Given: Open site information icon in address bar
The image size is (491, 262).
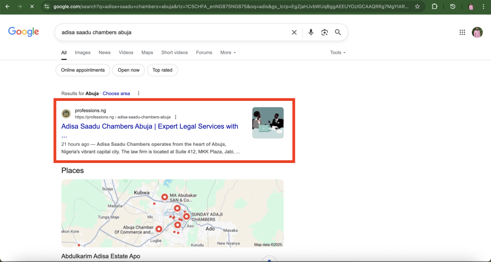Looking at the screenshot, I should 47,6.
